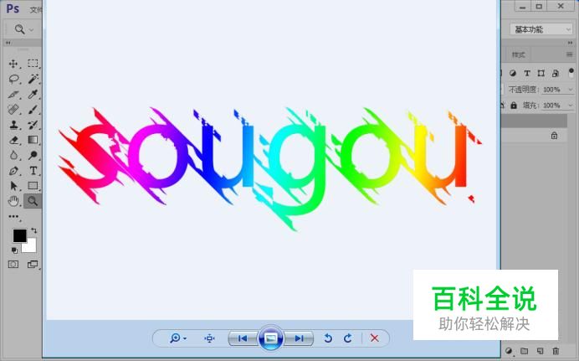Delete layer with the trash icon

click(x=556, y=351)
